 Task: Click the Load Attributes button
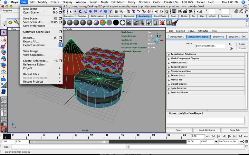(x=207, y=130)
